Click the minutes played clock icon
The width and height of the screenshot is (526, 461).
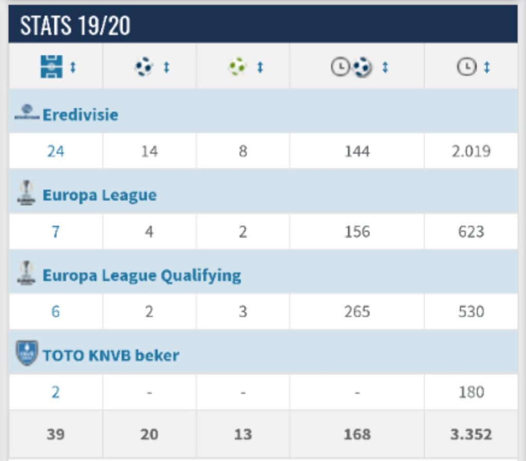pos(467,67)
